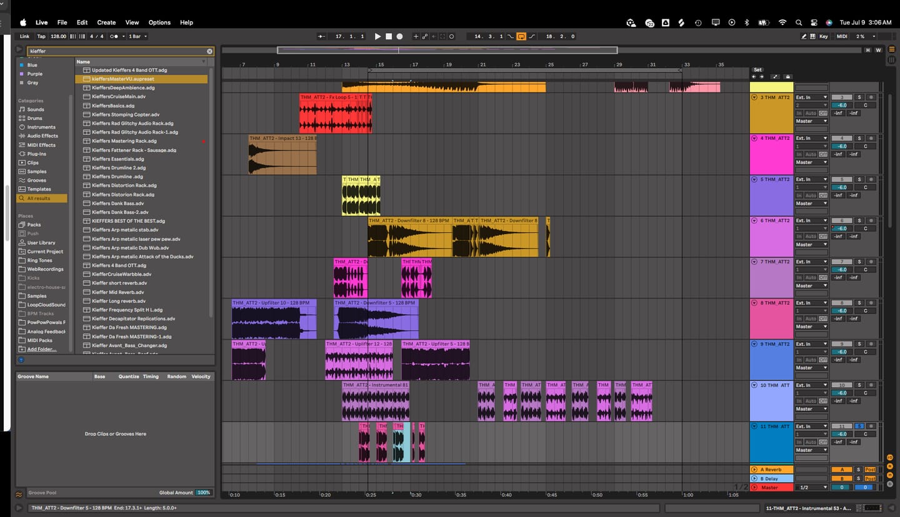Screen dimensions: 900x517
Task: Fold track 8 THM_ATT2 with triangle
Action: click(x=754, y=303)
